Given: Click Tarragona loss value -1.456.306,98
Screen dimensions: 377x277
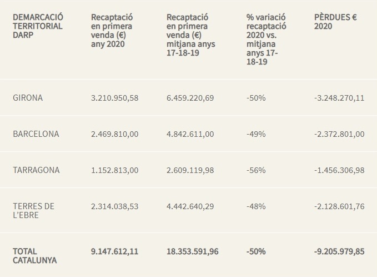Looking at the screenshot, I should [x=339, y=170].
